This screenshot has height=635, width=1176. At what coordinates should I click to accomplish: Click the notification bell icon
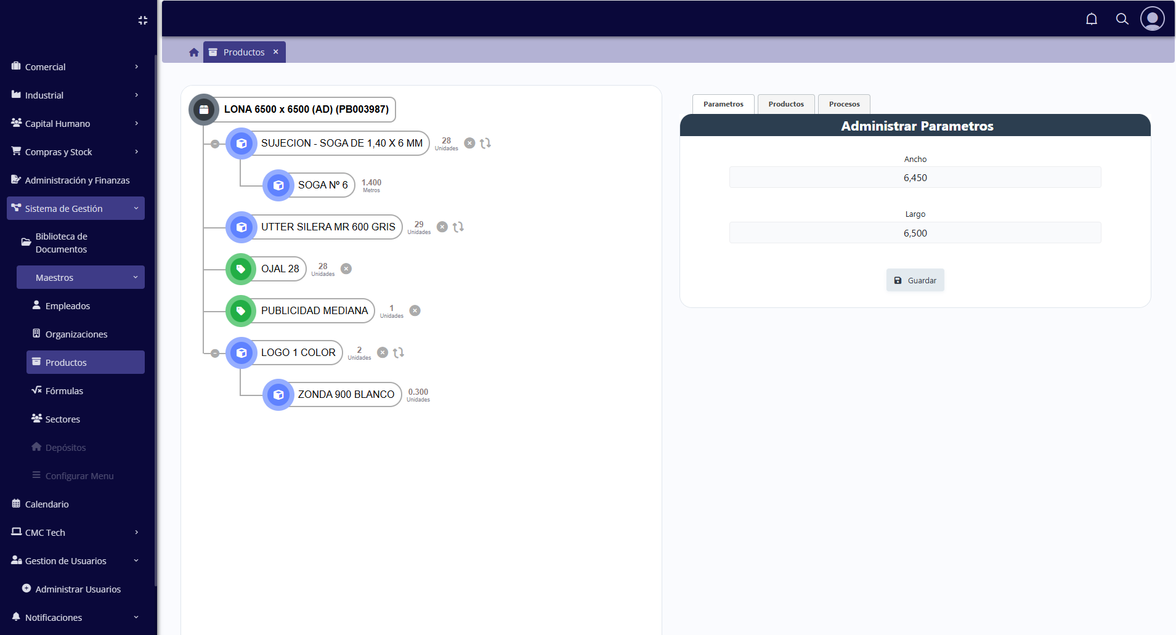(1091, 19)
